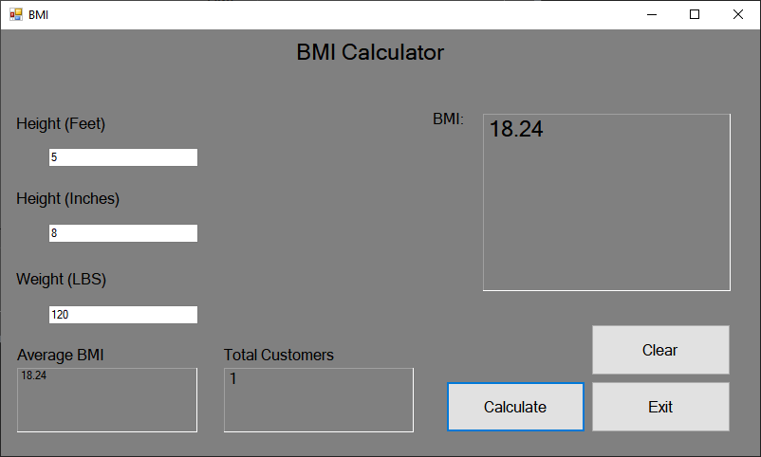Minimize the BMI window
The height and width of the screenshot is (457, 761).
click(652, 14)
